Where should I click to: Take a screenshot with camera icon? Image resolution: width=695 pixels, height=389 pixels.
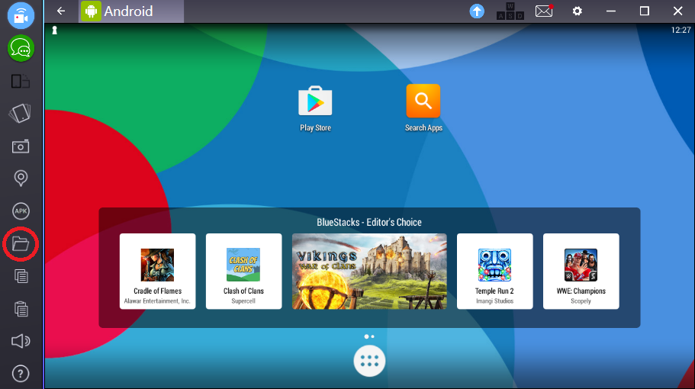pos(21,146)
